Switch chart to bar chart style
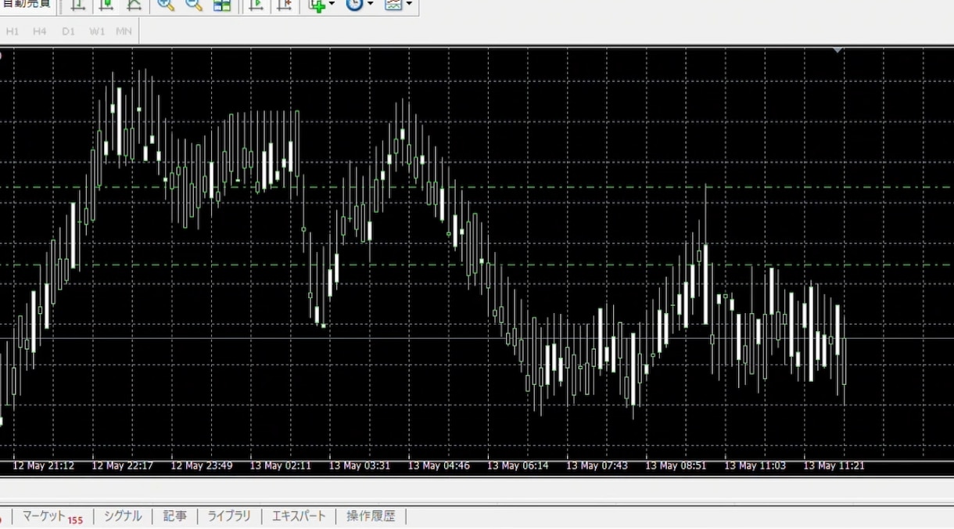The image size is (954, 529). tap(78, 5)
